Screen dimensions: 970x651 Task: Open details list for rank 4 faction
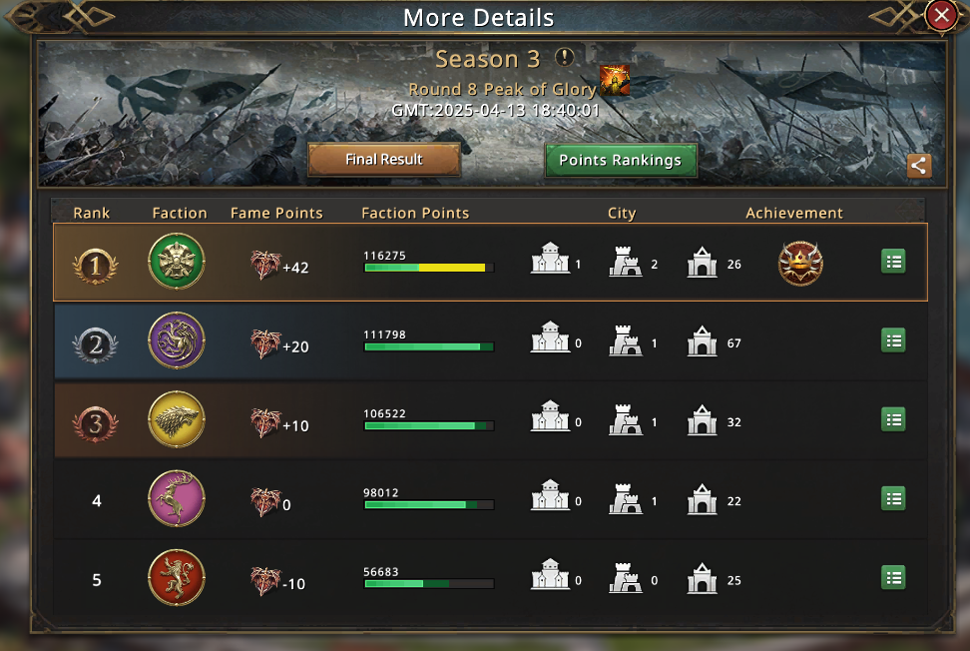click(893, 499)
